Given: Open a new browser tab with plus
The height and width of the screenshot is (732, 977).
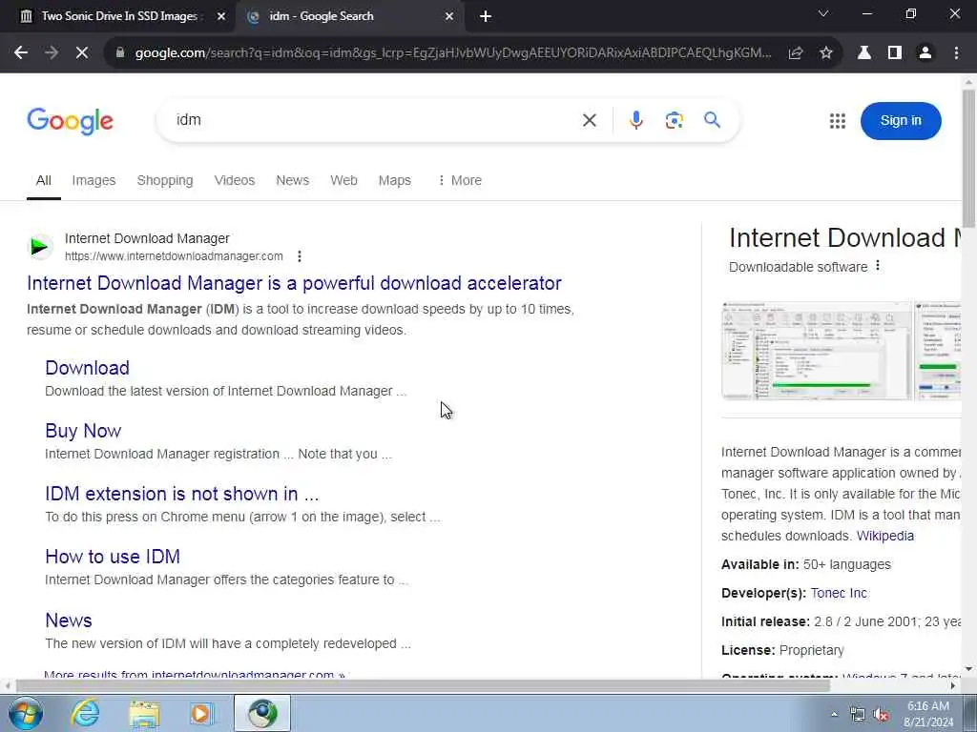Looking at the screenshot, I should (486, 16).
